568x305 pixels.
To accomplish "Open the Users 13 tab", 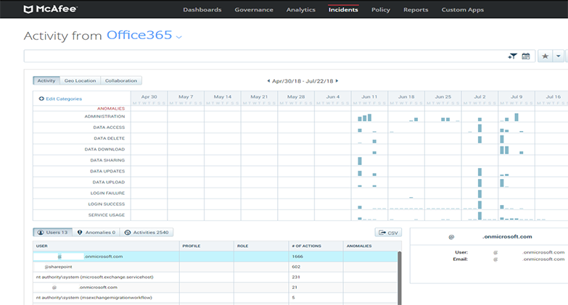I will tap(53, 233).
